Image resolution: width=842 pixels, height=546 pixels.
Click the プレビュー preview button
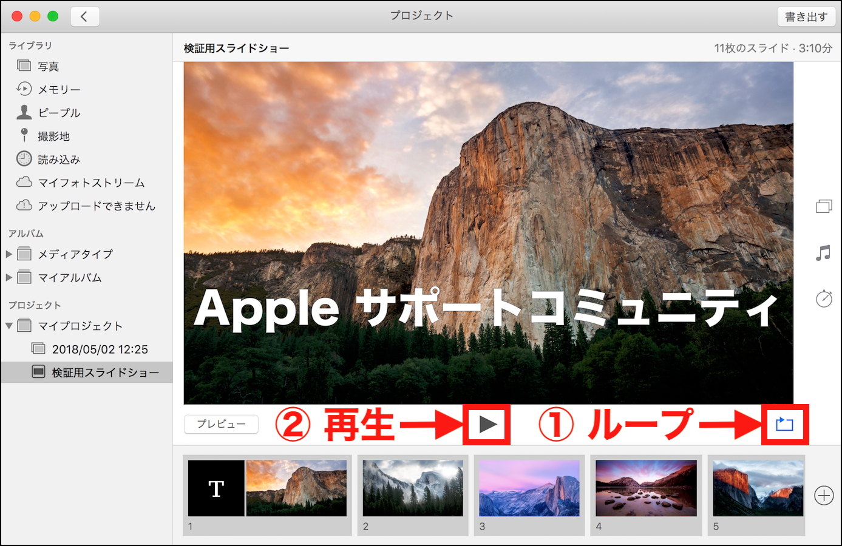[222, 424]
